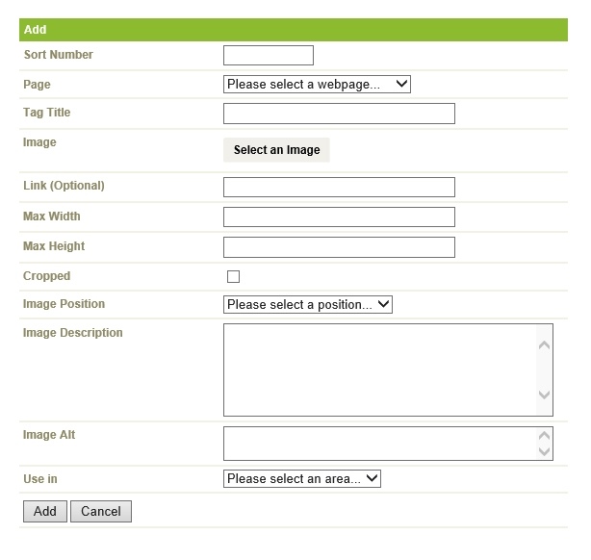Click the Sort Number input field
The height and width of the screenshot is (560, 591).
tap(269, 56)
